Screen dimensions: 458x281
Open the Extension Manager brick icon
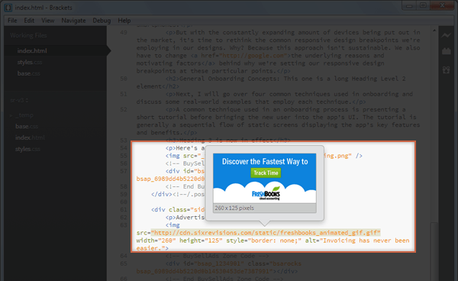(x=446, y=51)
